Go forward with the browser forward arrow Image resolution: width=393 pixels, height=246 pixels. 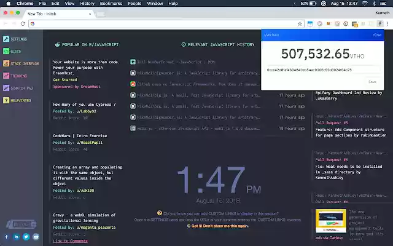(14, 24)
